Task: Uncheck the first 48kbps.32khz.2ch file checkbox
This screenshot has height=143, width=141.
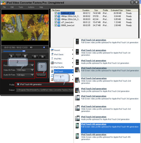Action: click(x=56, y=16)
